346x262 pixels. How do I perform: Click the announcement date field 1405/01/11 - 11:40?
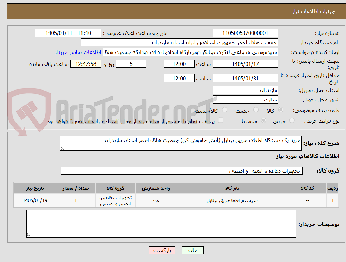68,33
